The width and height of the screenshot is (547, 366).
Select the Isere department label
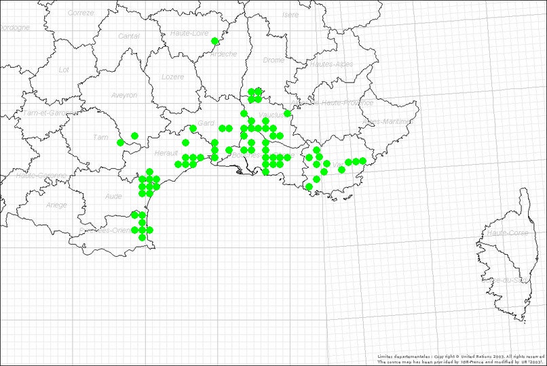[290, 14]
